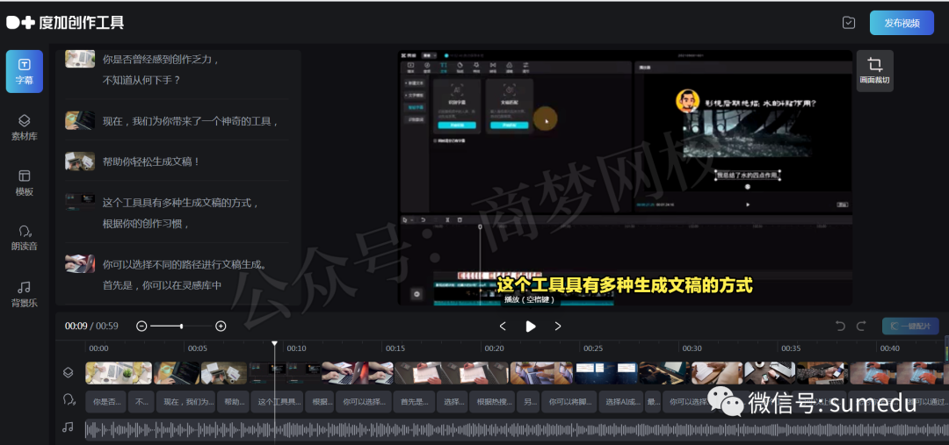Select caption chip 这个工具具...
Viewport: 949px width, 445px height.
coord(277,401)
